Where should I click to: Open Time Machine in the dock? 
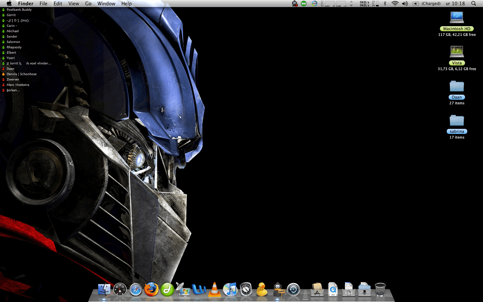[293, 290]
